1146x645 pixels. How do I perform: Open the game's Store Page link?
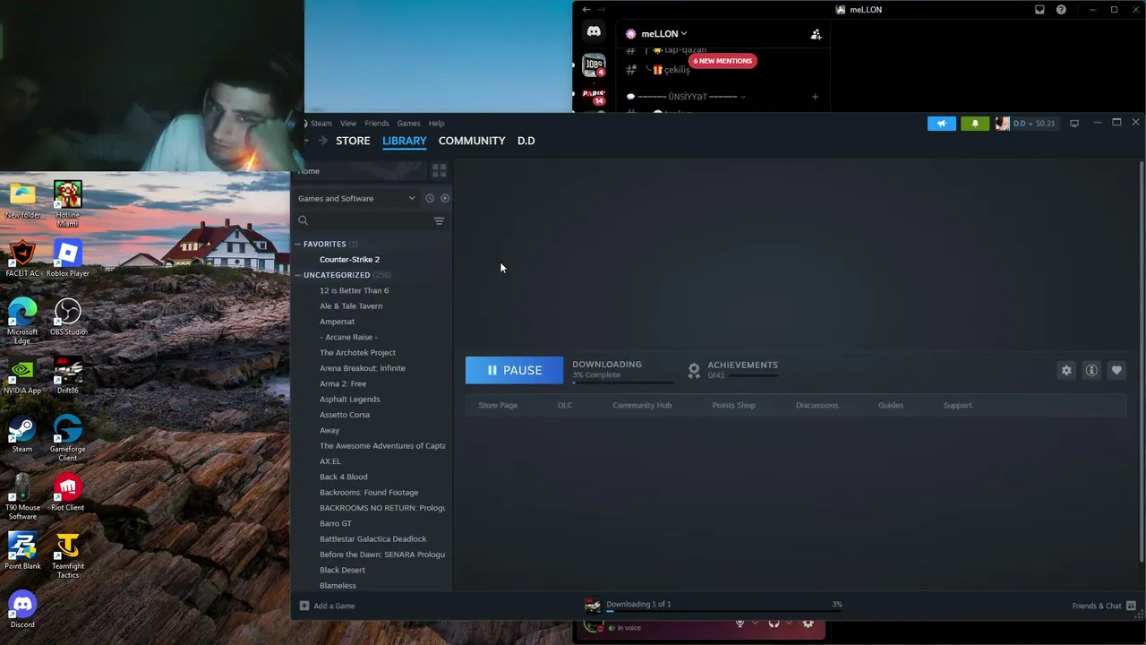point(498,405)
